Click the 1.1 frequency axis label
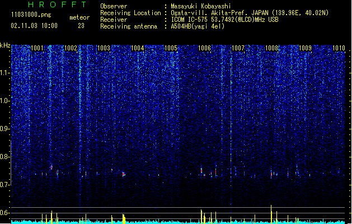The width and height of the screenshot is (352, 224). tap(5, 73)
